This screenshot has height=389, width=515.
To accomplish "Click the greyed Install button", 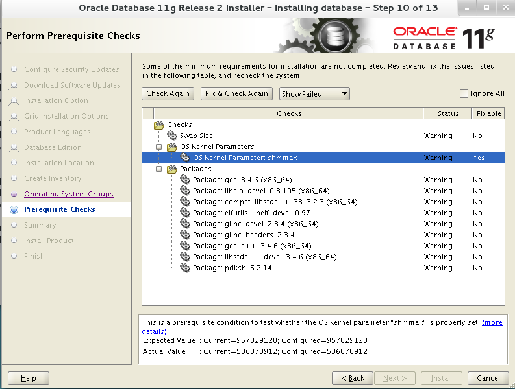I will [x=442, y=378].
